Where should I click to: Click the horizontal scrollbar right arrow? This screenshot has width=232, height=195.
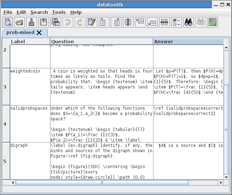pyautogui.click(x=221, y=183)
